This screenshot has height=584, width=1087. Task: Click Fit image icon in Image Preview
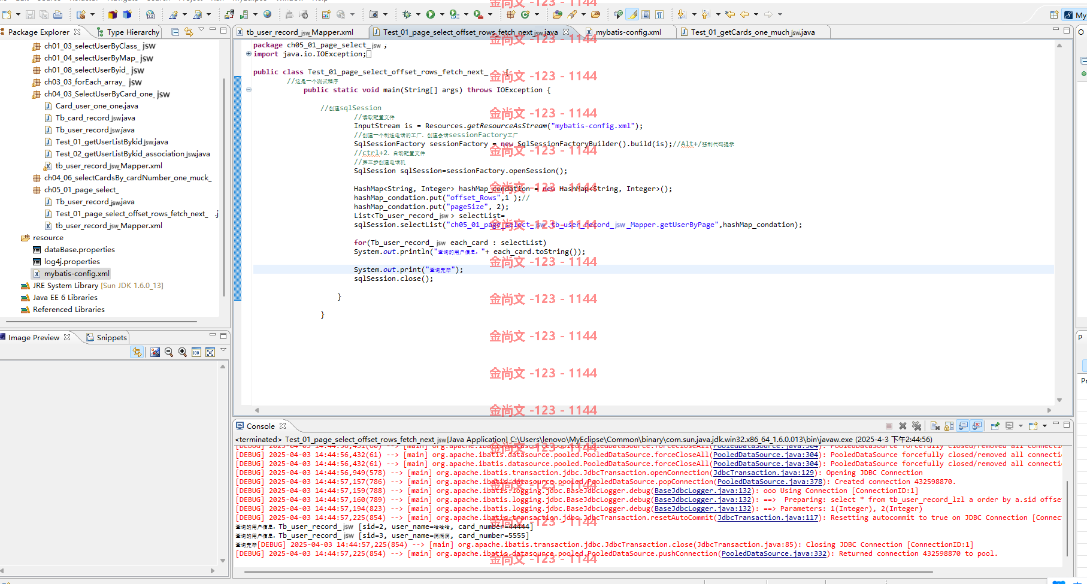(x=210, y=352)
